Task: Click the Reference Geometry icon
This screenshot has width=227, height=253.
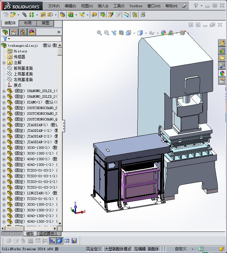Action: [x=82, y=15]
